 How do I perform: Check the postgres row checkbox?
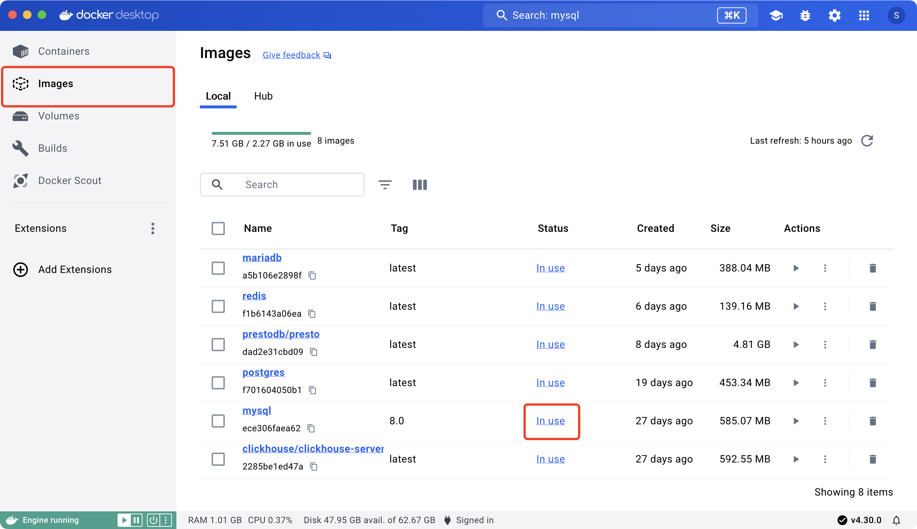218,383
